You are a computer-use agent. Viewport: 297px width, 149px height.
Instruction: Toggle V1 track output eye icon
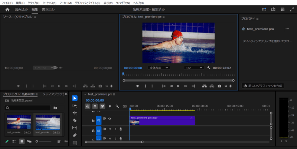click(x=110, y=119)
